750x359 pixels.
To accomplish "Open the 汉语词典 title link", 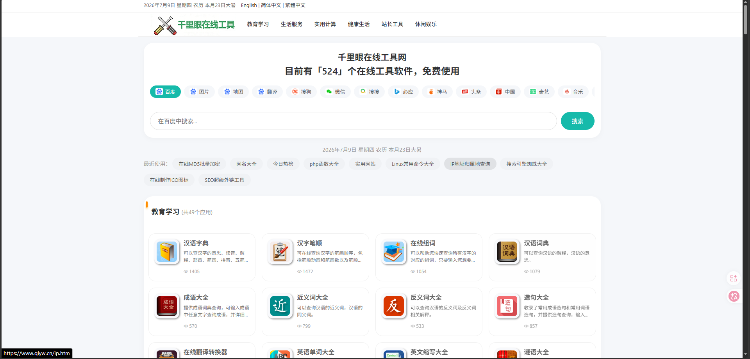I will pos(536,243).
